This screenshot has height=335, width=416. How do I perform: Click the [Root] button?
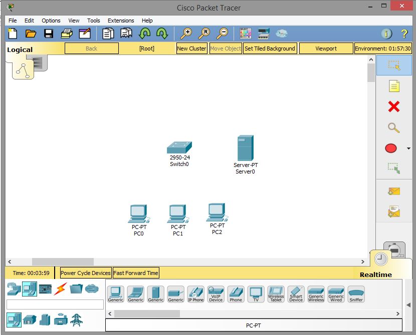[147, 48]
